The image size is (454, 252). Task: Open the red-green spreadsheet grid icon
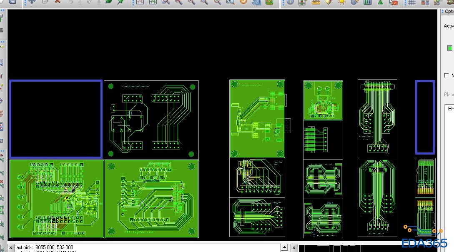pos(302,2)
